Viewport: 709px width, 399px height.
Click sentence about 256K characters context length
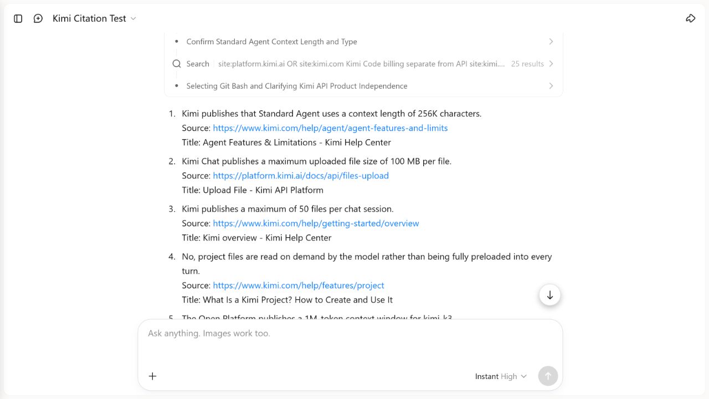332,114
